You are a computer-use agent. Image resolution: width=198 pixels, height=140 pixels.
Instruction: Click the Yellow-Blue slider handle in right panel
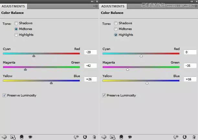point(147,83)
